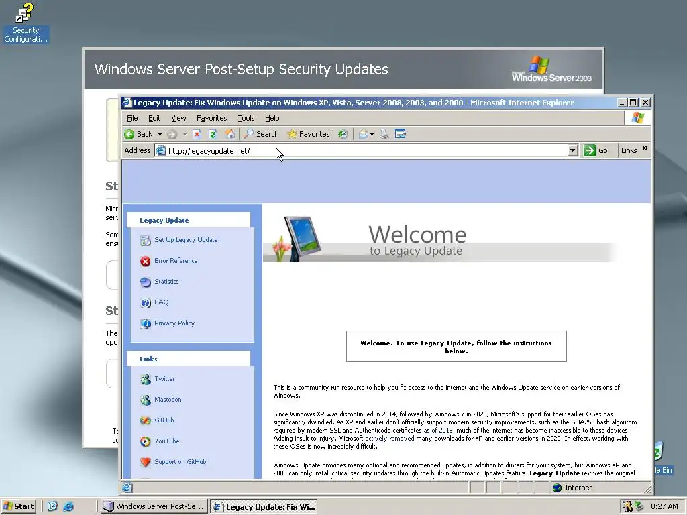Open the Favorites pane from toolbar
The height and width of the screenshot is (515, 687).
[x=309, y=134]
